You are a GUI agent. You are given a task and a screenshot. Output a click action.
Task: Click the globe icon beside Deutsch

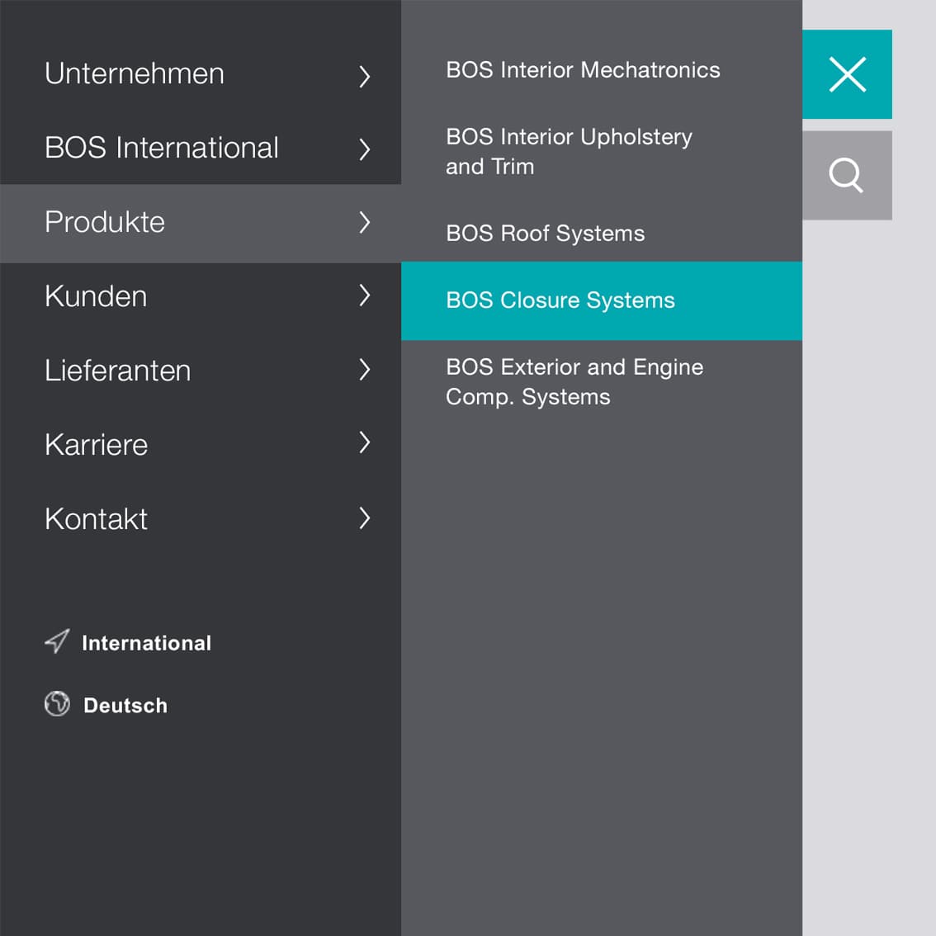click(x=57, y=703)
